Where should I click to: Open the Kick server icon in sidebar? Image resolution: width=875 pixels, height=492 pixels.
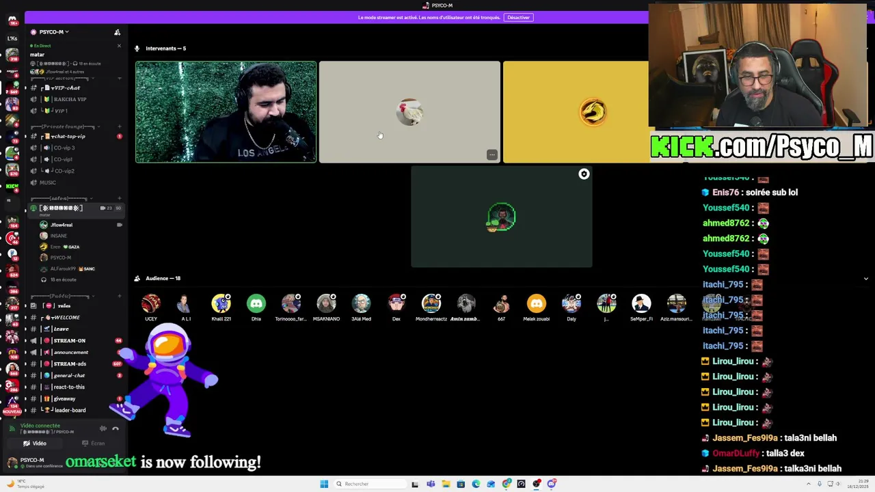[x=12, y=186]
